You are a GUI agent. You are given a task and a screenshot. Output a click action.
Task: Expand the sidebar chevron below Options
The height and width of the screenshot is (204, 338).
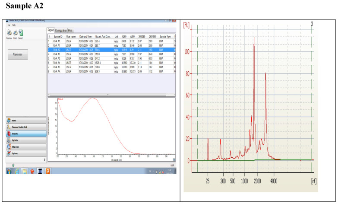(x=44, y=160)
